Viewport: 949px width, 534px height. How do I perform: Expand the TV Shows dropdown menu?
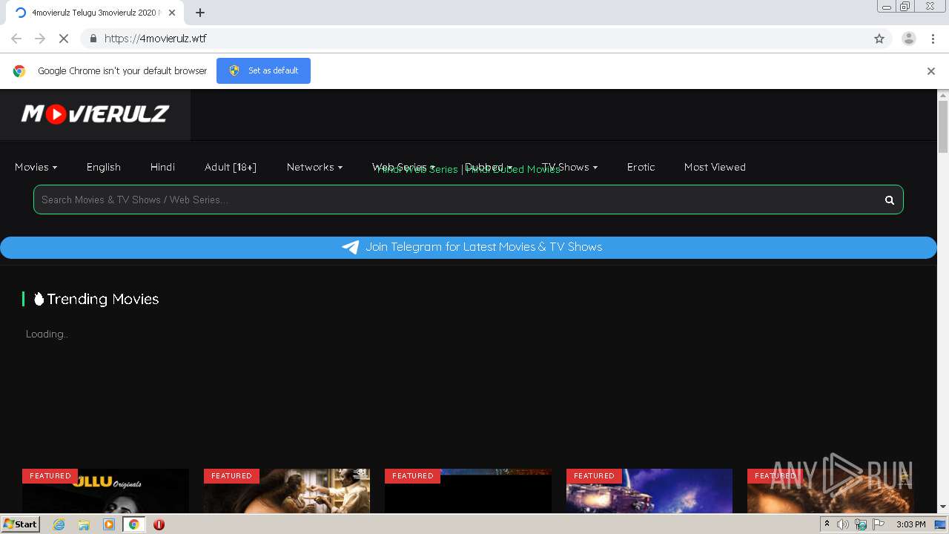[x=569, y=167]
